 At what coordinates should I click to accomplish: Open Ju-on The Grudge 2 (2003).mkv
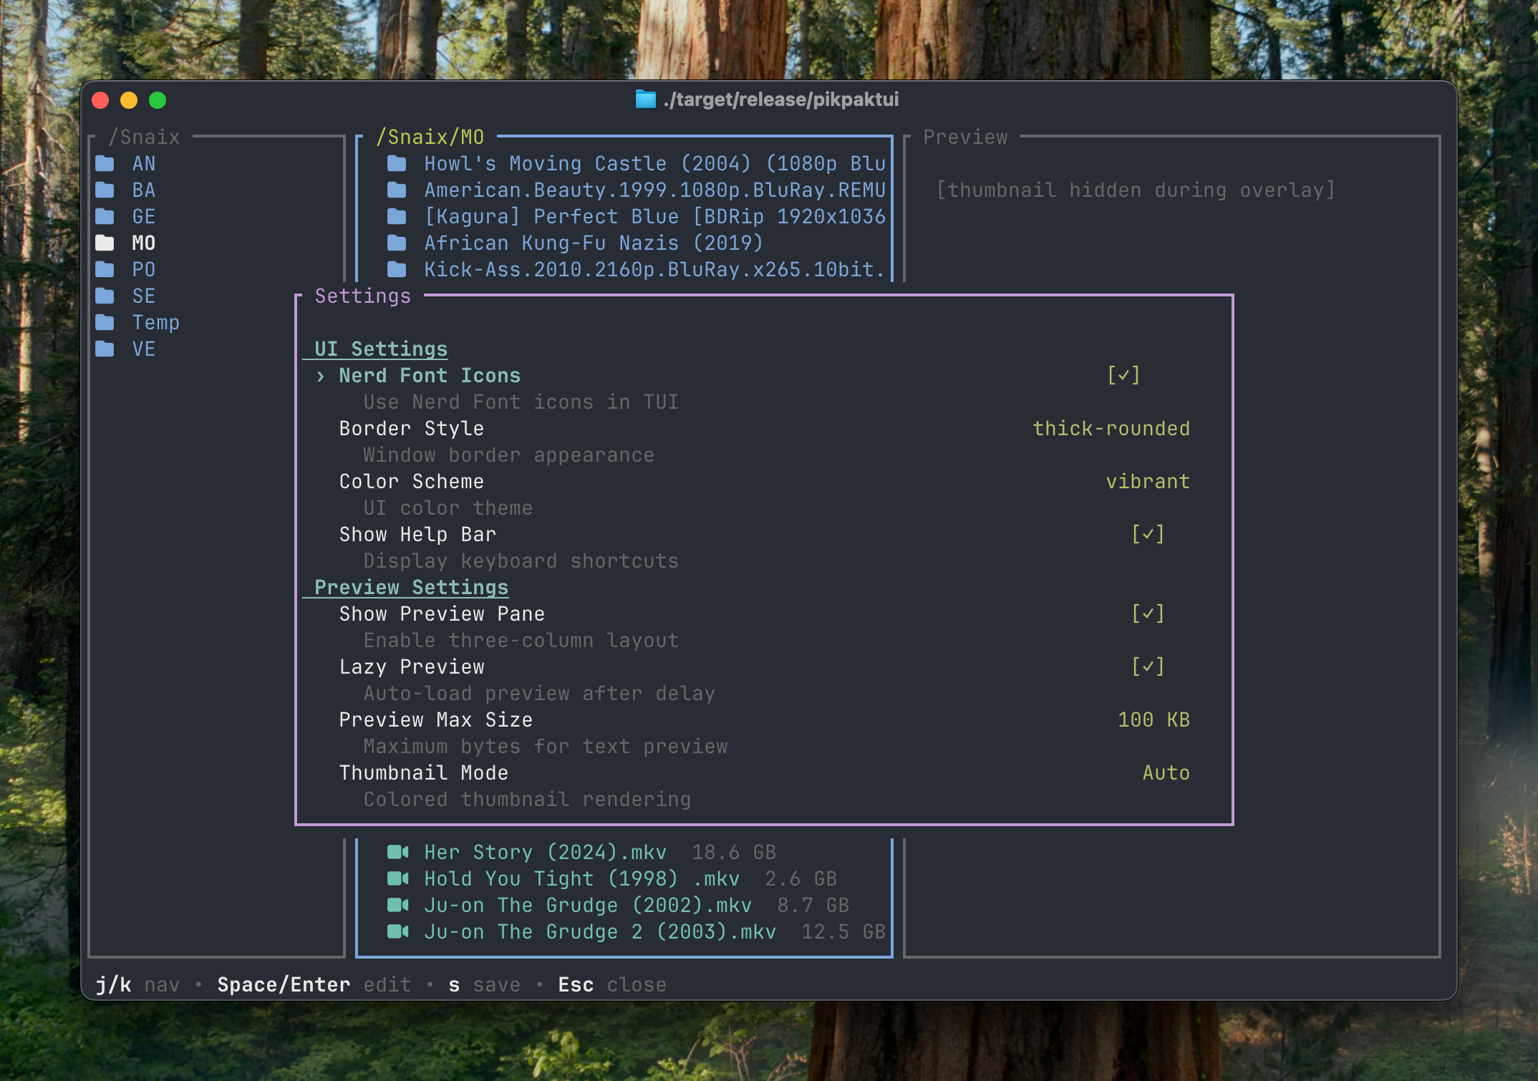(599, 931)
